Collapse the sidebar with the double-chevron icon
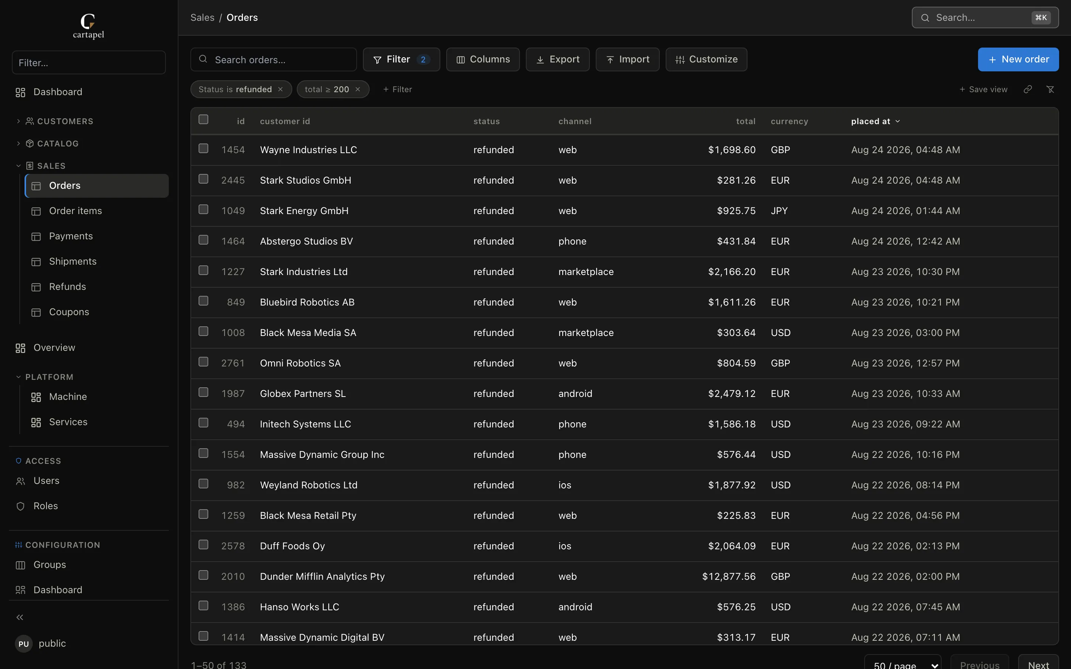1071x669 pixels. [20, 617]
